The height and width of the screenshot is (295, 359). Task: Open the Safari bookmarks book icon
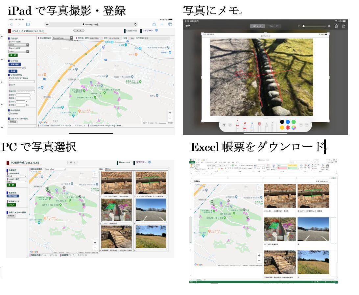(x=28, y=24)
